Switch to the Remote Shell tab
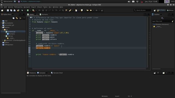 coord(57,73)
